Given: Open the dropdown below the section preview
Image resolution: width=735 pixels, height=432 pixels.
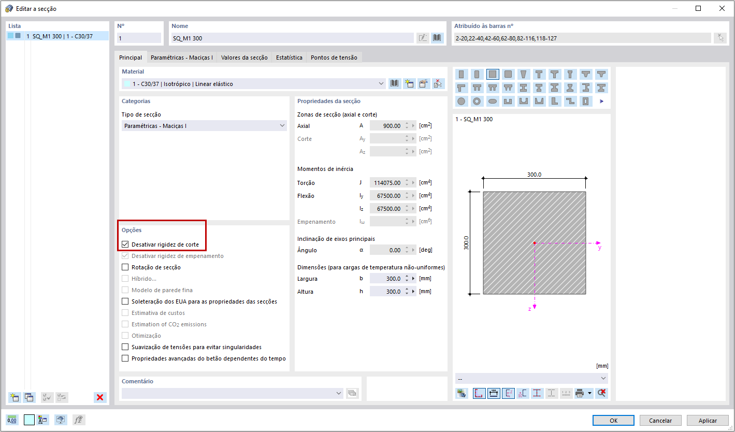Looking at the screenshot, I should tap(531, 379).
